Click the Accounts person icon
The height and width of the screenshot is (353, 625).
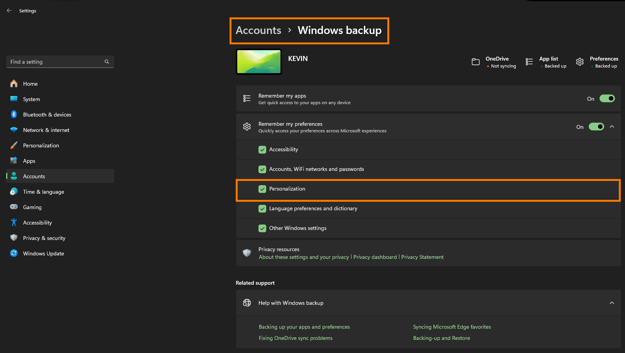click(14, 176)
